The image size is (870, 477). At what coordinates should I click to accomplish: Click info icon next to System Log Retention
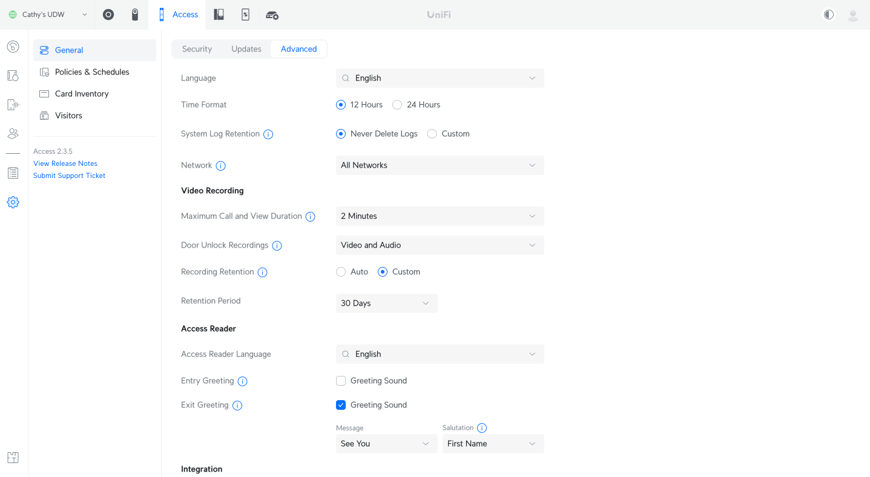pyautogui.click(x=268, y=134)
